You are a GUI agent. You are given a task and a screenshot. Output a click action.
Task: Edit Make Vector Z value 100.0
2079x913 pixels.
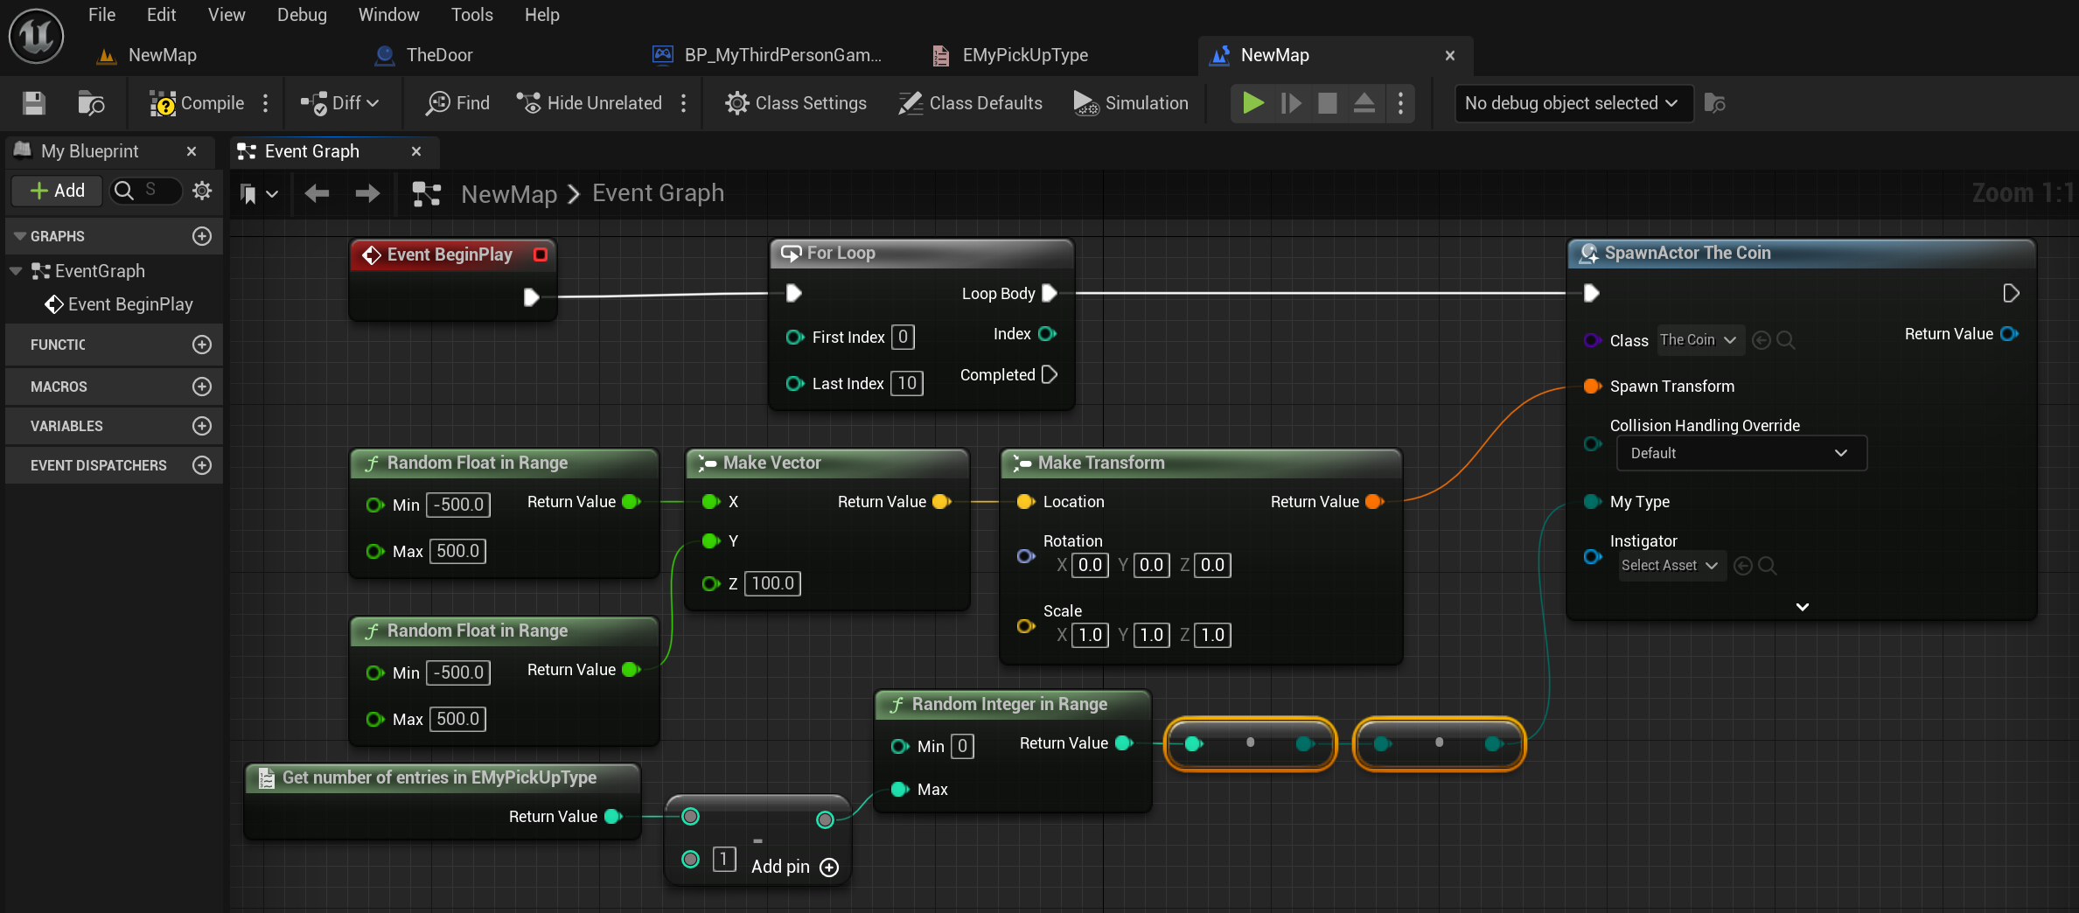coord(772,583)
